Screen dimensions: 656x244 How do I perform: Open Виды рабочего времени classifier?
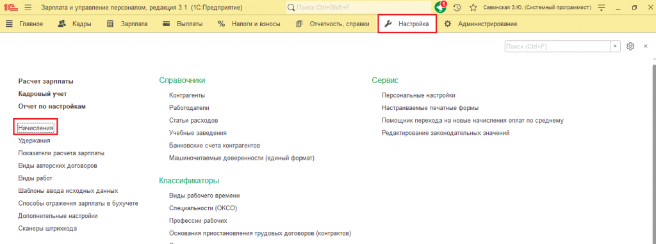pyautogui.click(x=204, y=195)
